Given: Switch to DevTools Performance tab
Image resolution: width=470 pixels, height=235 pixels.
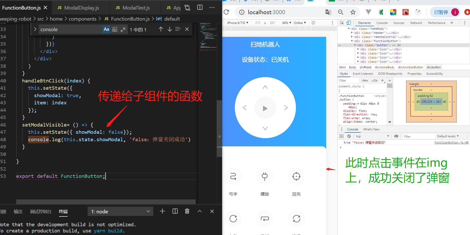Looking at the screenshot, I should tap(437, 23).
